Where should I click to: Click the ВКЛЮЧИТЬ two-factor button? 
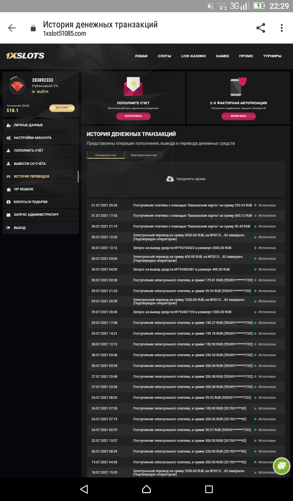(238, 116)
